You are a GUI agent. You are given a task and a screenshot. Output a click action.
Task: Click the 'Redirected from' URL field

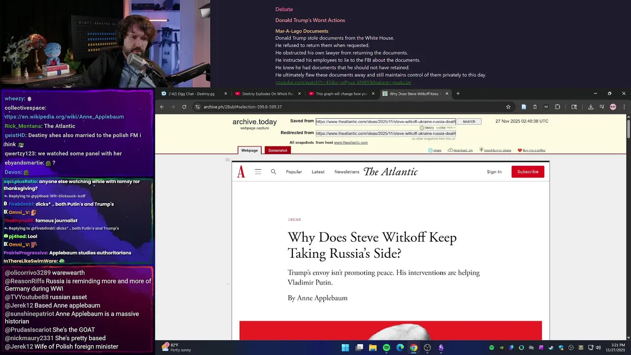(x=386, y=133)
